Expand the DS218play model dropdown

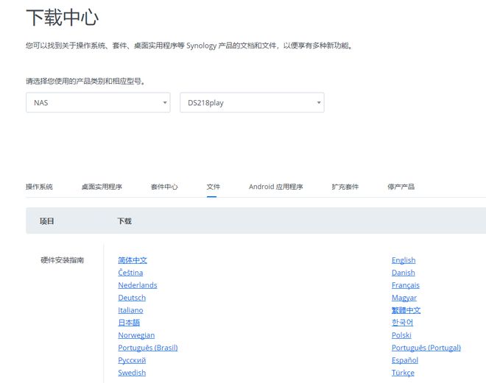coord(251,103)
